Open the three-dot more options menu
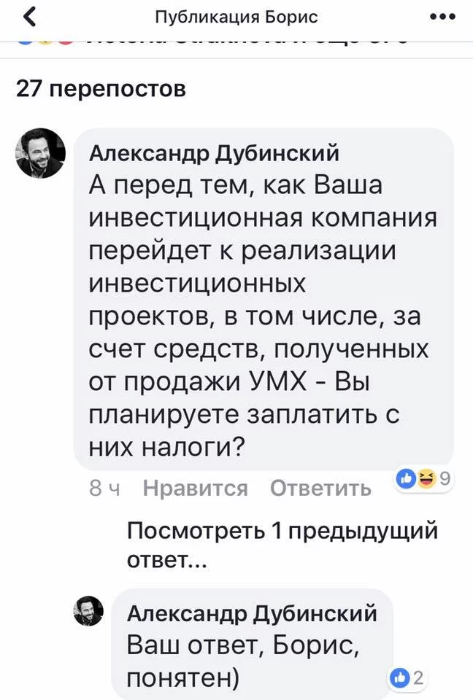Image resolution: width=473 pixels, height=700 pixels. pyautogui.click(x=443, y=17)
